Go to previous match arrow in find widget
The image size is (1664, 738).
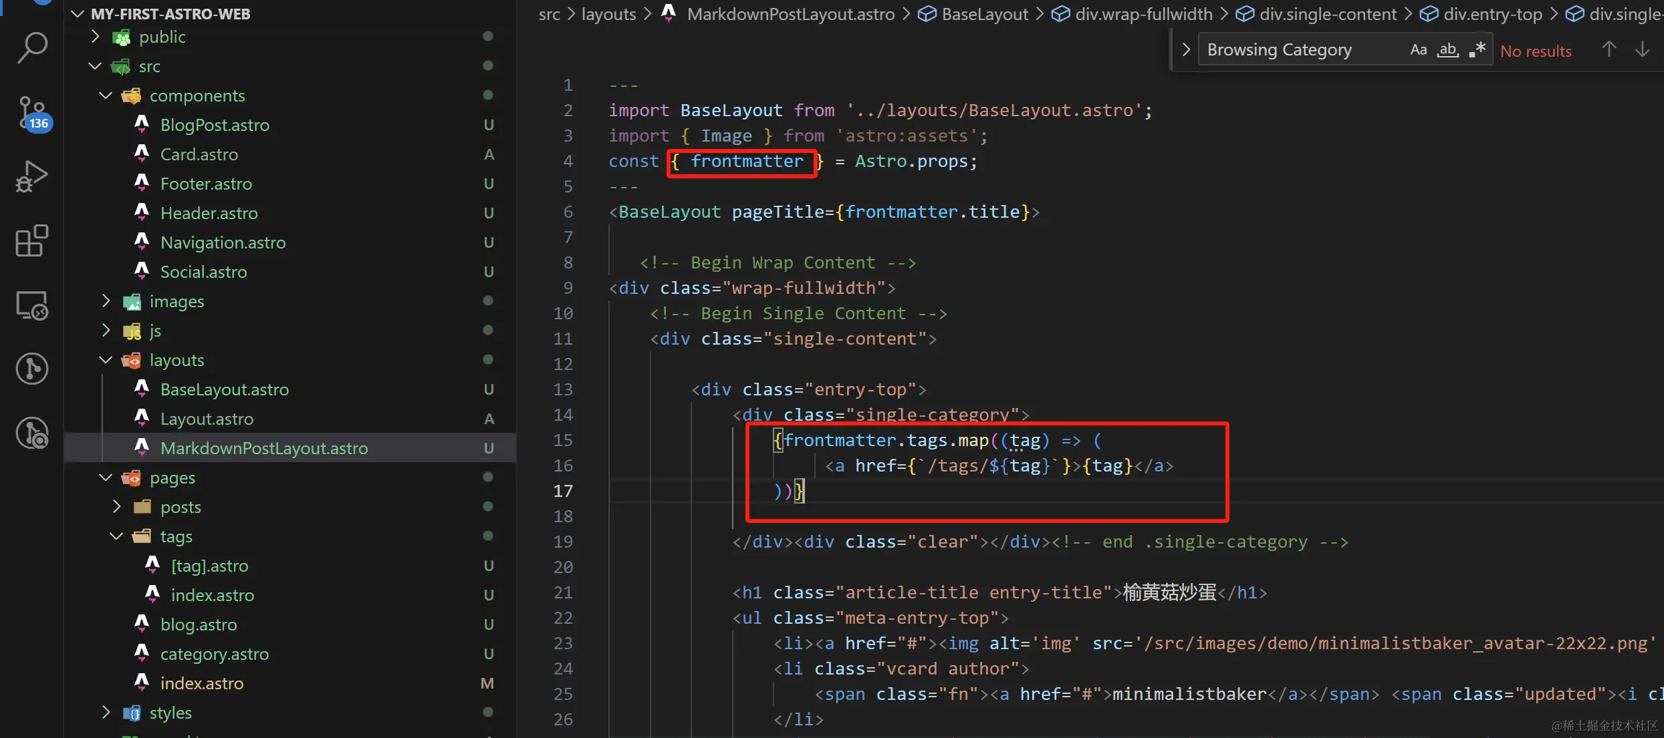pos(1609,50)
